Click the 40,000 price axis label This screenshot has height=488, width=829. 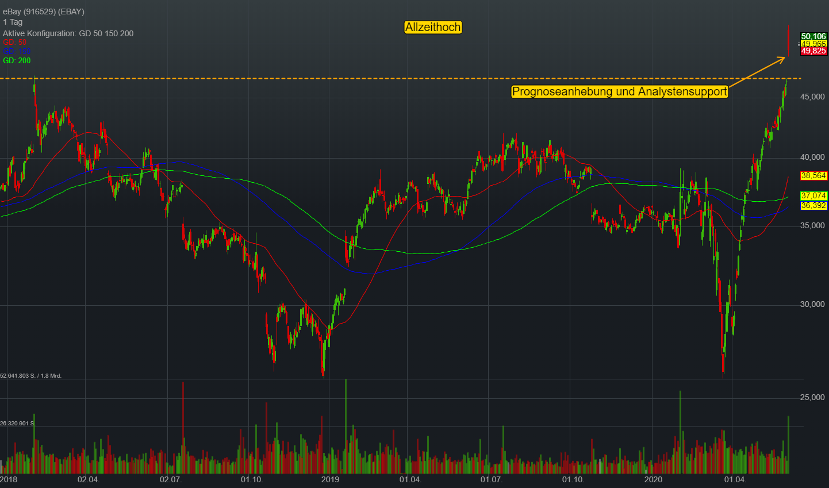812,157
